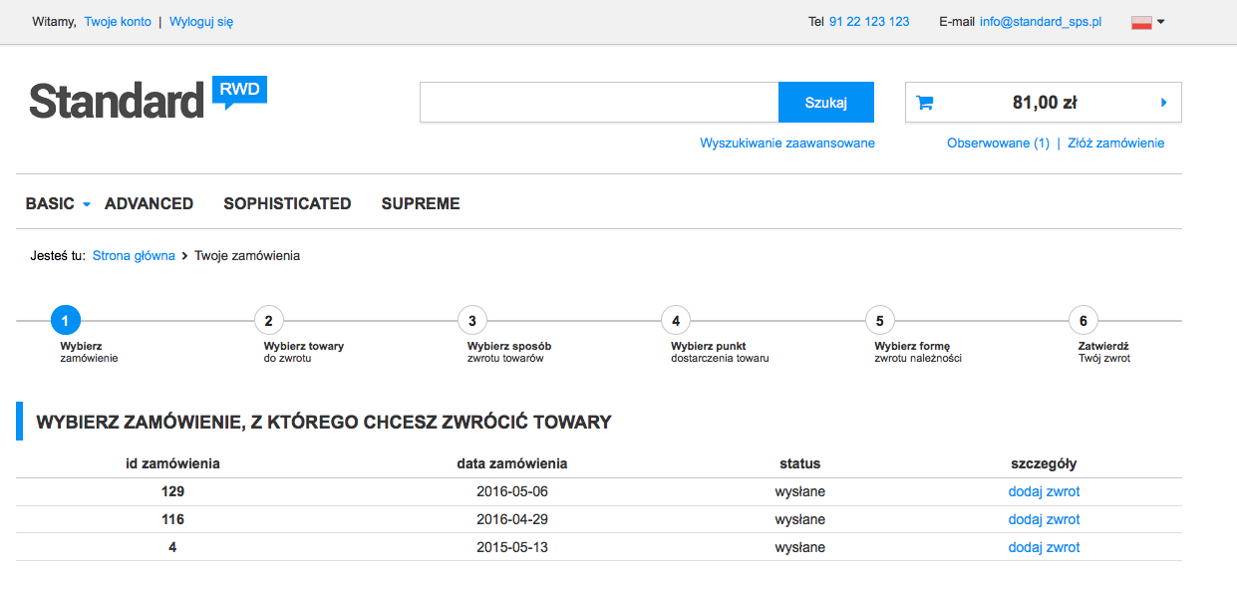Select the SOPHISTICATED menu item
1237x589 pixels.
point(287,203)
